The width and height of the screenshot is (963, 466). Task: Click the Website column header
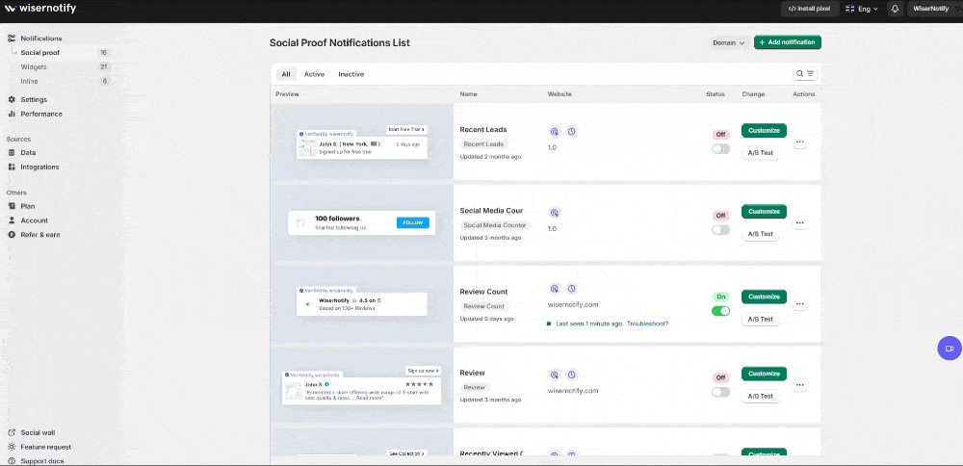[560, 94]
